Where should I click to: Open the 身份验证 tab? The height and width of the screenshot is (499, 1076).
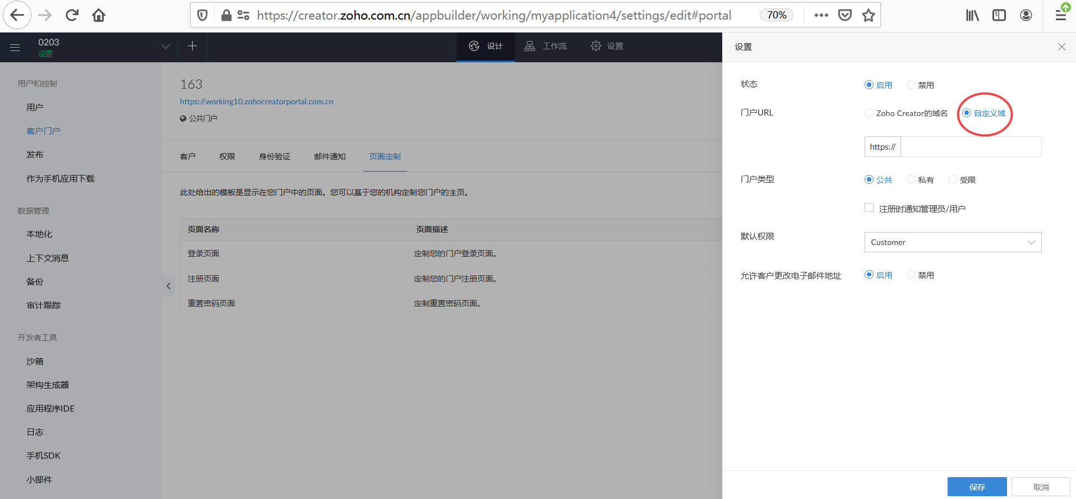(274, 156)
